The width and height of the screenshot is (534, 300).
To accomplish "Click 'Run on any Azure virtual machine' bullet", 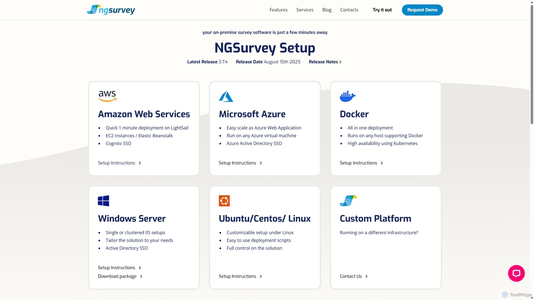I will point(262,136).
